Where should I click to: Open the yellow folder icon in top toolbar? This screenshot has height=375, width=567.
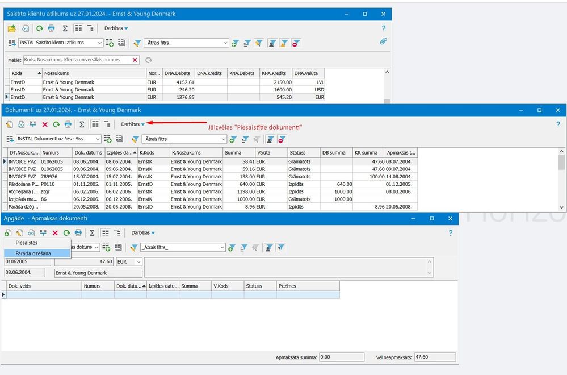pyautogui.click(x=11, y=28)
